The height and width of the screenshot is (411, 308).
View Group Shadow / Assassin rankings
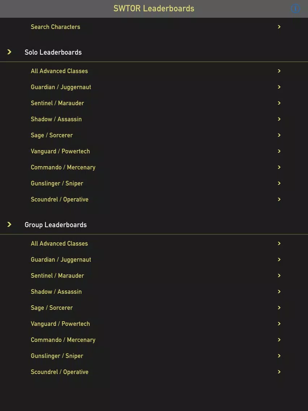pyautogui.click(x=154, y=292)
